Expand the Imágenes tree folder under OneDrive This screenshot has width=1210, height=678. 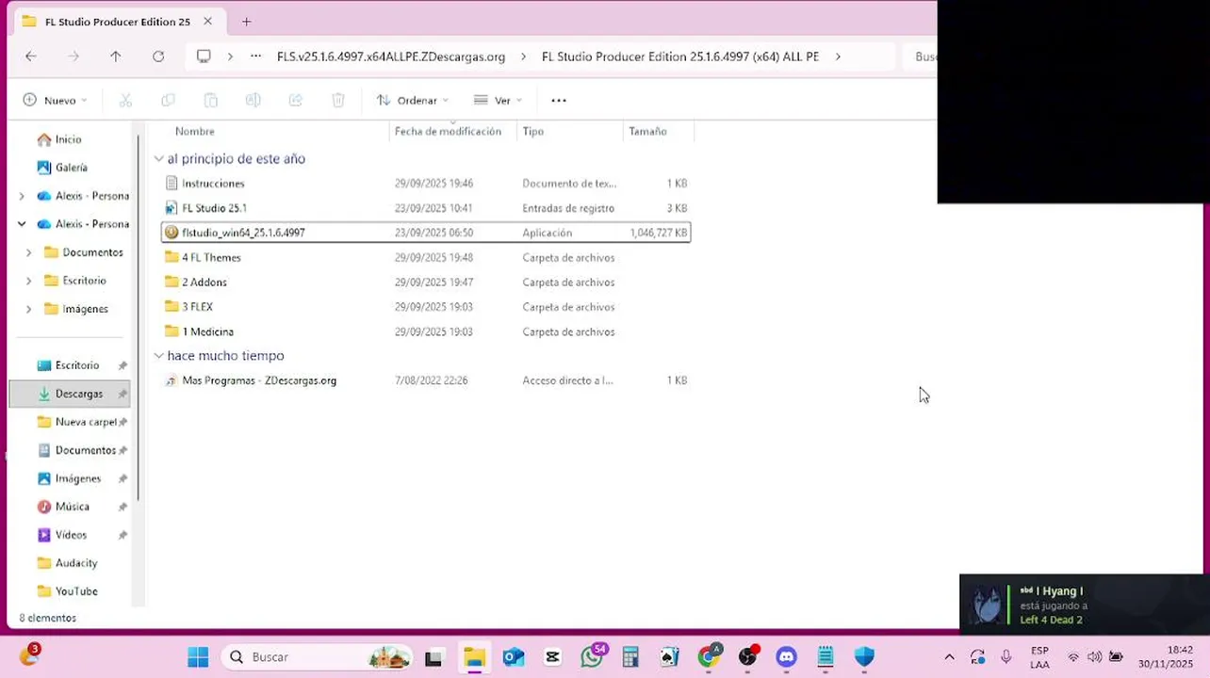tap(28, 309)
